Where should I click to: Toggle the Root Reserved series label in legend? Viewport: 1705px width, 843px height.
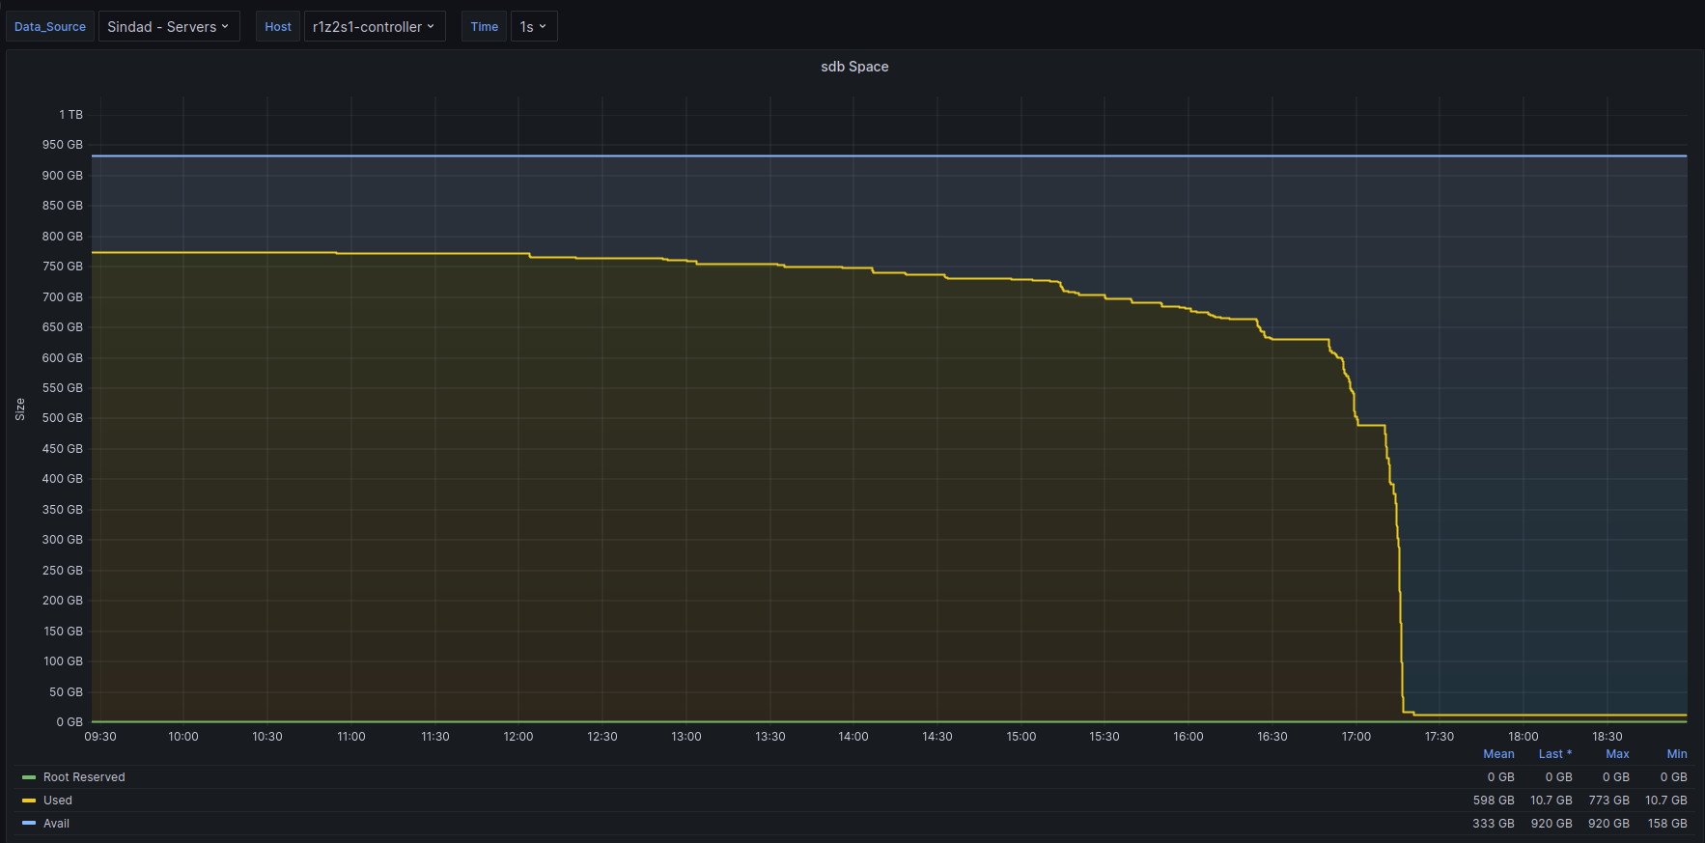tap(84, 777)
